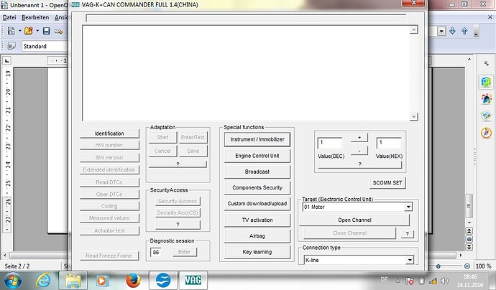The image size is (496, 290).
Task: Open media player from taskbar
Action: [103, 281]
